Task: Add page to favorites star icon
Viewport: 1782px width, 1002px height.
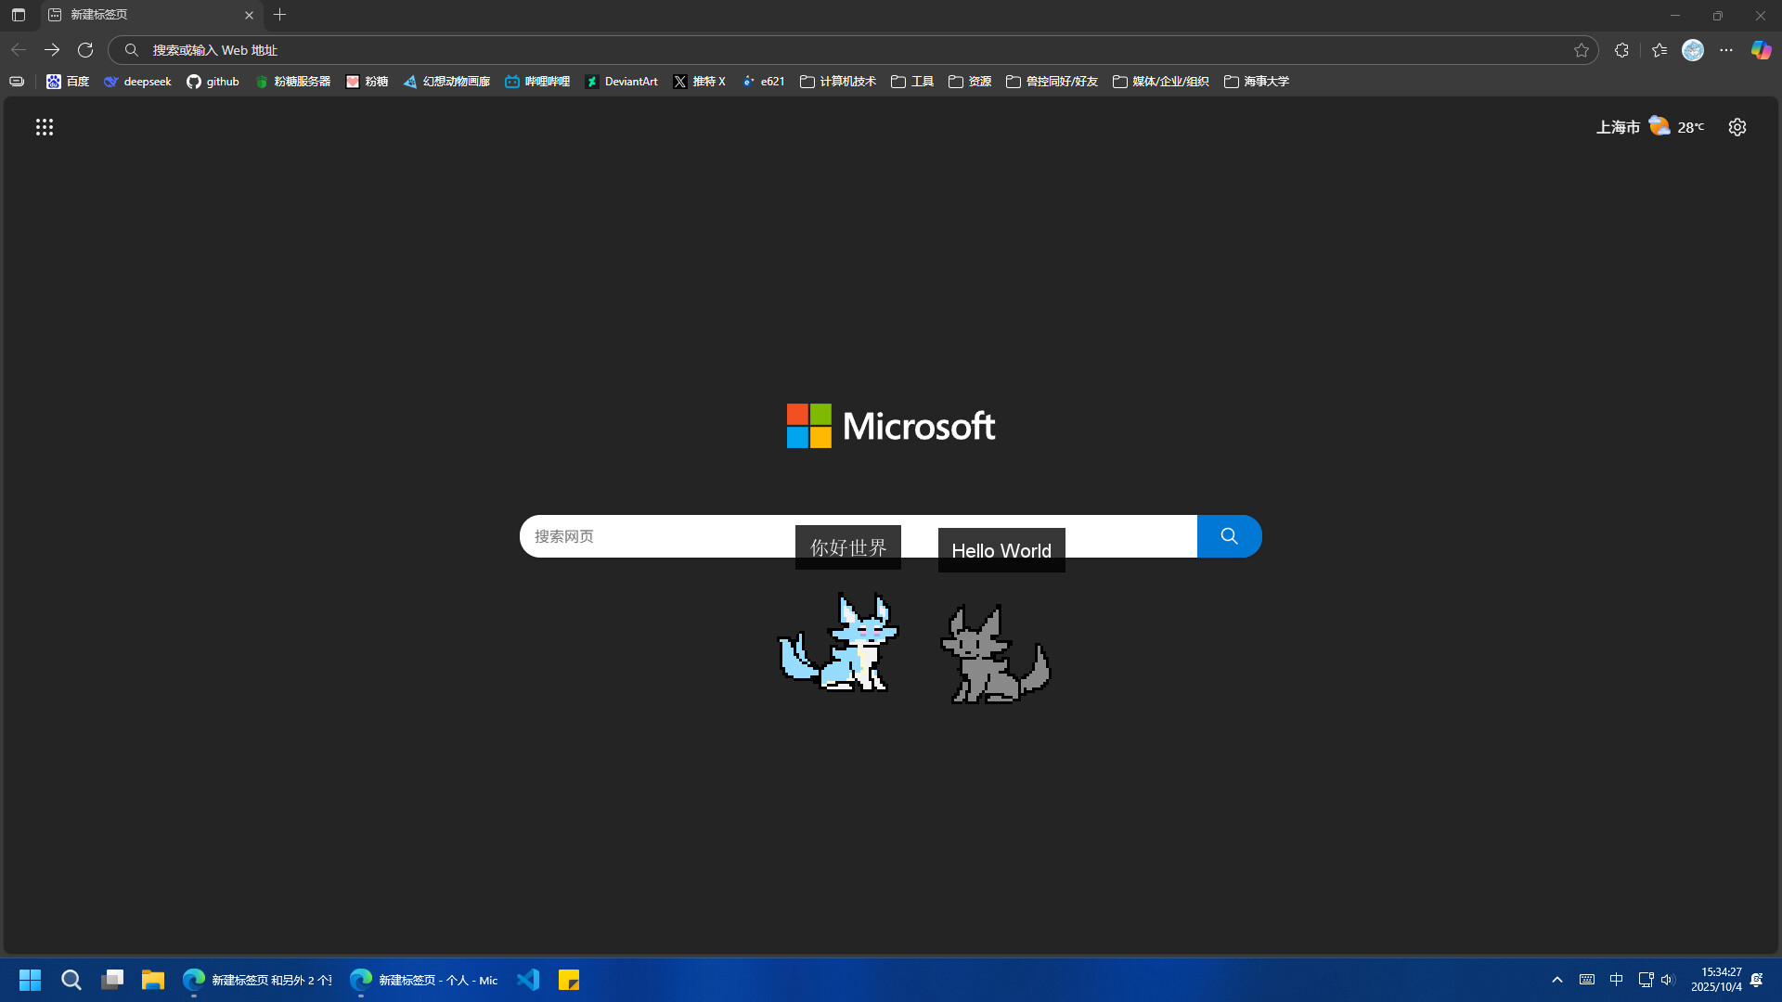Action: [x=1582, y=50]
